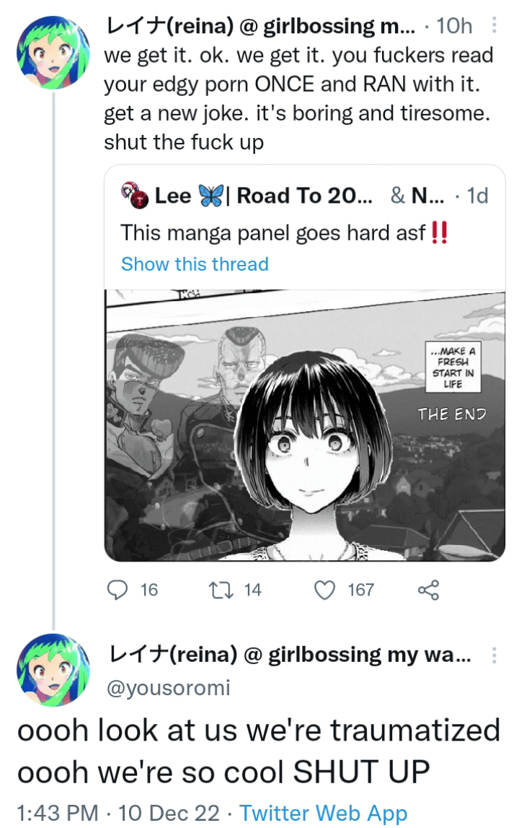Open three-dot menu on top tweet
Viewport: 519px width, 828px height.
pos(494,25)
